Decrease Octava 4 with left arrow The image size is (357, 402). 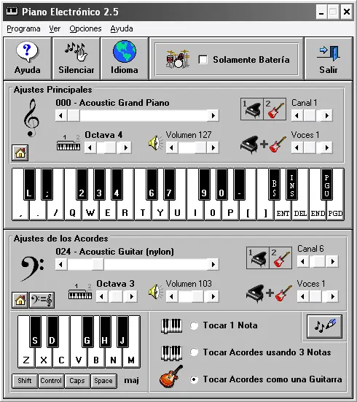(90, 147)
